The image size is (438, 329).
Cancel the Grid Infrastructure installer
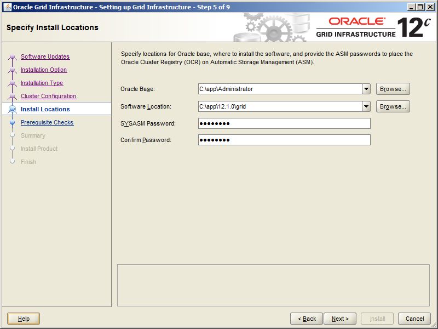(414, 319)
